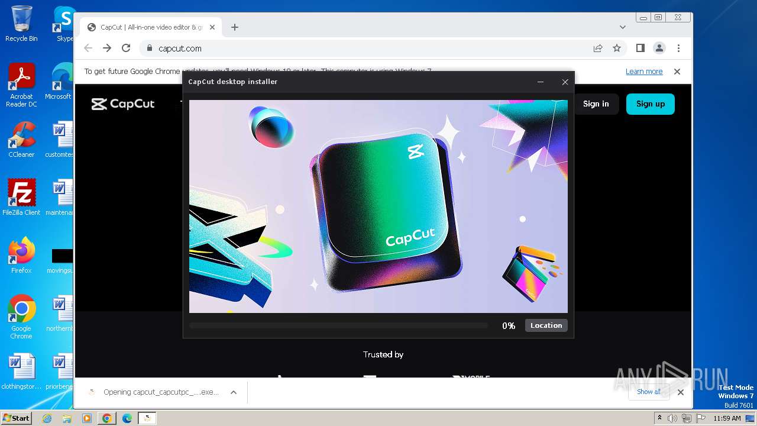Open the Windows Start menu
The height and width of the screenshot is (426, 757).
click(16, 418)
